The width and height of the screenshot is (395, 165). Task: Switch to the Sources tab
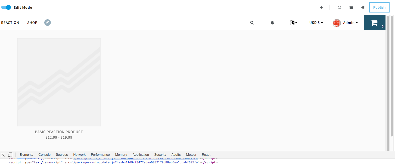click(x=62, y=155)
